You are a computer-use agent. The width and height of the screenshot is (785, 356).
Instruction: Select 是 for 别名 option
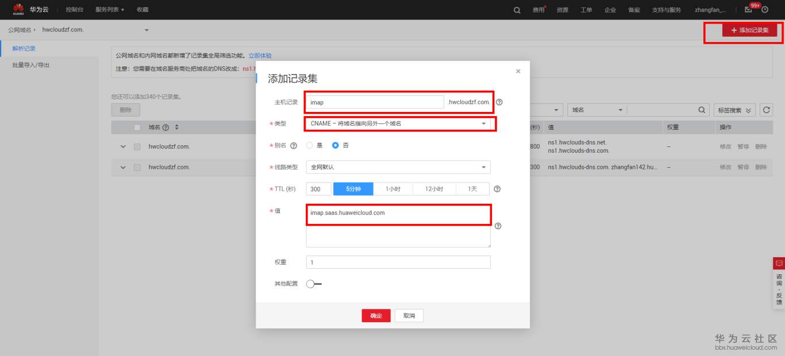click(x=309, y=146)
